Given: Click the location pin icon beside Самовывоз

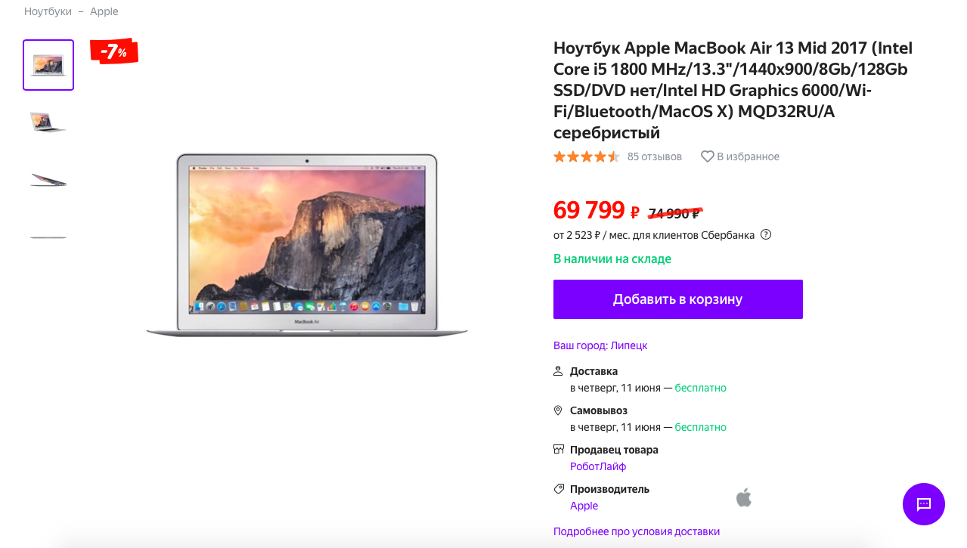Looking at the screenshot, I should click(558, 410).
